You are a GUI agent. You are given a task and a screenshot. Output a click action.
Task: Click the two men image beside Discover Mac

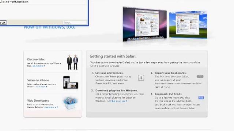coord(72,62)
